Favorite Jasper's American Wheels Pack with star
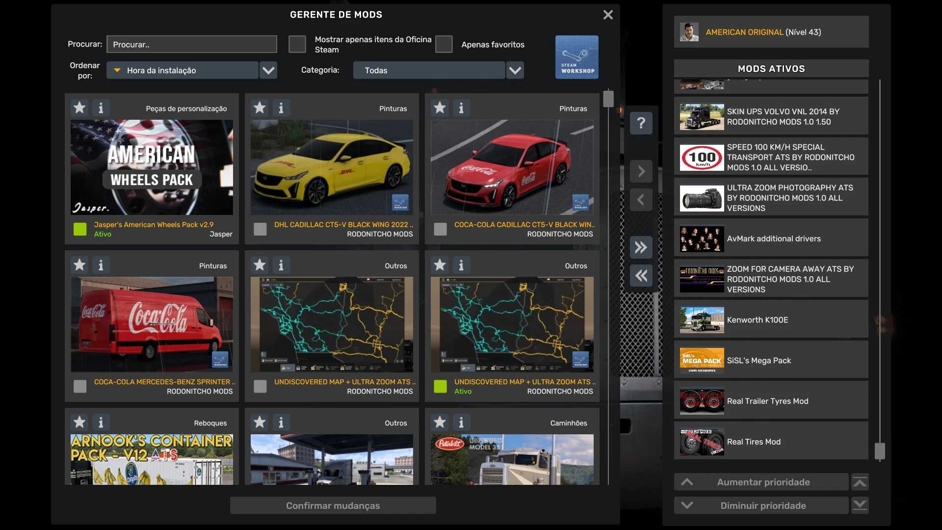Screen dimensions: 942x530 coord(79,107)
